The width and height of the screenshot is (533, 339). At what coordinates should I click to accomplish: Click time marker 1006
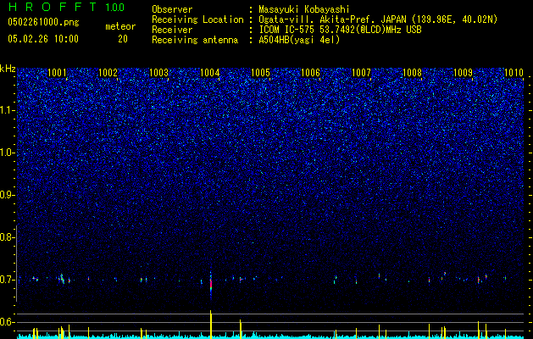pyautogui.click(x=311, y=73)
